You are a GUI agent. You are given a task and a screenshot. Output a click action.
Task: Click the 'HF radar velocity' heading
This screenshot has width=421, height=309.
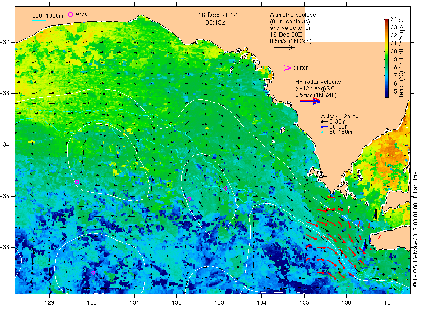[318, 81]
